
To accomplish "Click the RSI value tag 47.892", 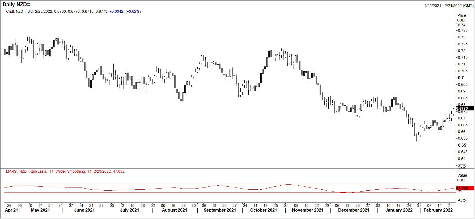I will pos(465,188).
